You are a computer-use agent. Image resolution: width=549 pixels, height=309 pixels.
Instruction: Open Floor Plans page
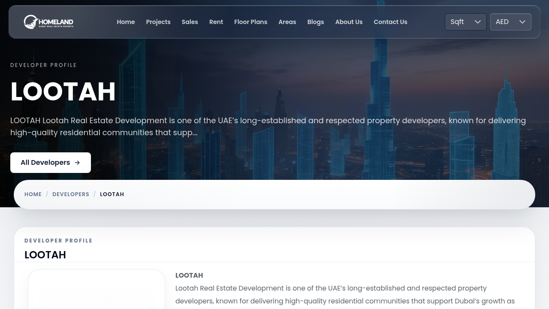tap(250, 22)
